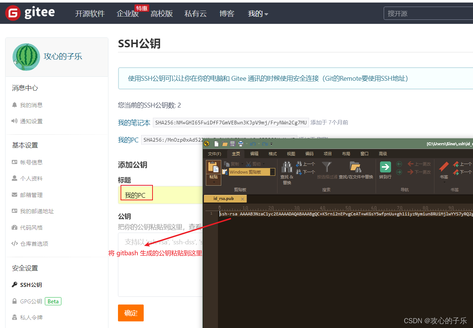
Task: Click the palette icon beside 代码风格
Action: [15, 227]
